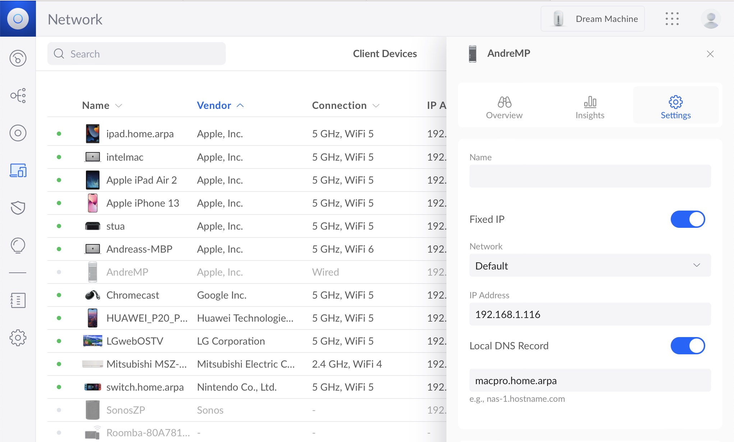
Task: Click the Sonos vendor cell
Action: click(210, 410)
